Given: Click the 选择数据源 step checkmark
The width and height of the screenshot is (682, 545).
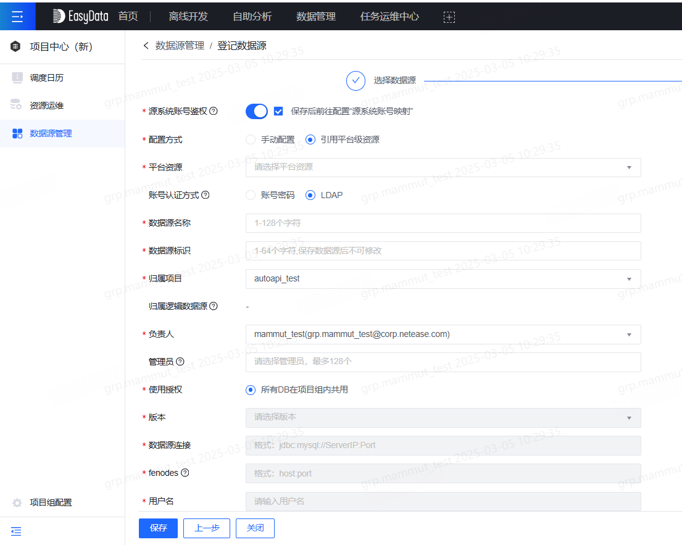Looking at the screenshot, I should [x=356, y=81].
